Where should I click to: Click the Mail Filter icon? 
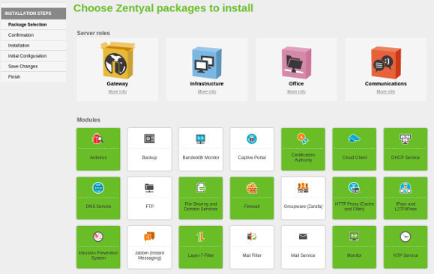[252, 237]
